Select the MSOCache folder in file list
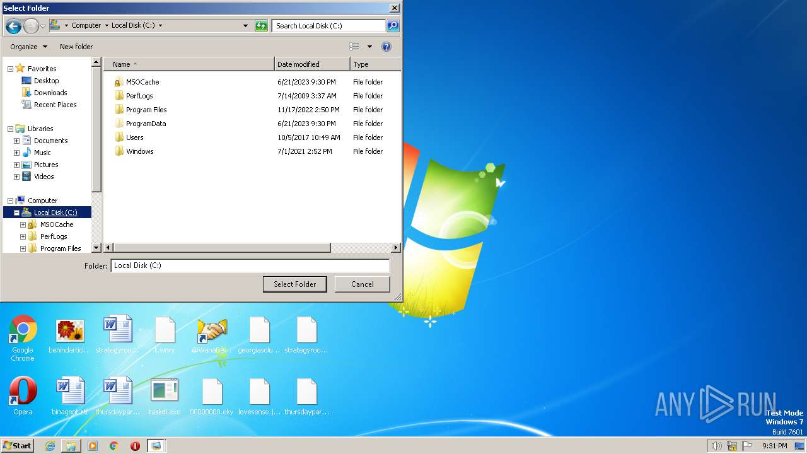Screen dimensions: 807x454 pyautogui.click(x=142, y=82)
